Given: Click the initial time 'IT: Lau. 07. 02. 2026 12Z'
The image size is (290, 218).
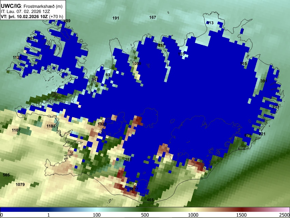Looking at the screenshot, I should click(x=25, y=12).
